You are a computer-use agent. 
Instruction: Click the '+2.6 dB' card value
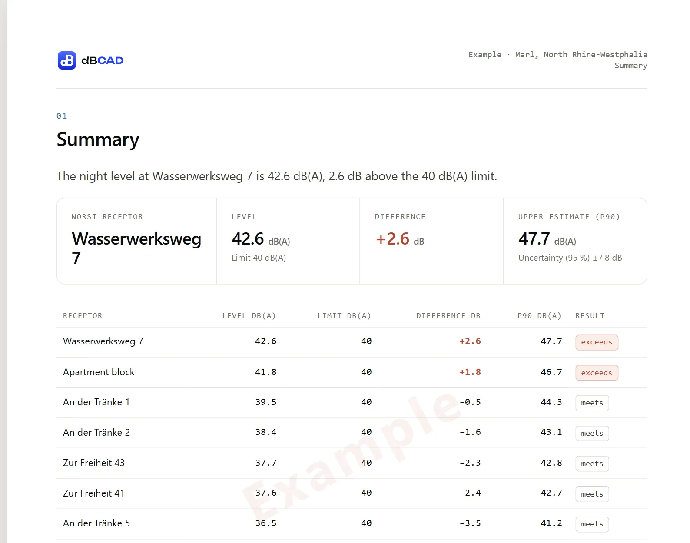[400, 239]
